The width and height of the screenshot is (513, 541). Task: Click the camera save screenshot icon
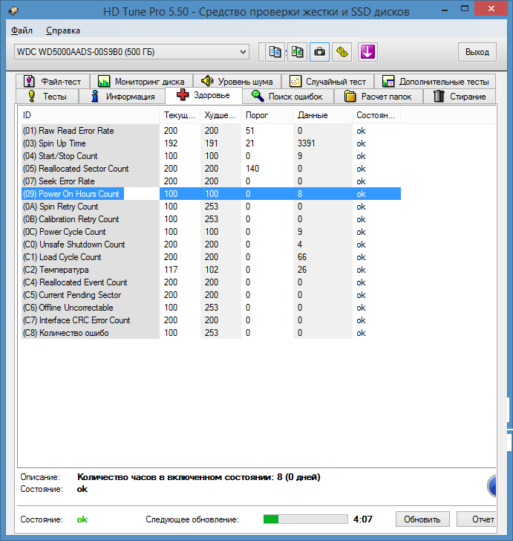pos(319,52)
